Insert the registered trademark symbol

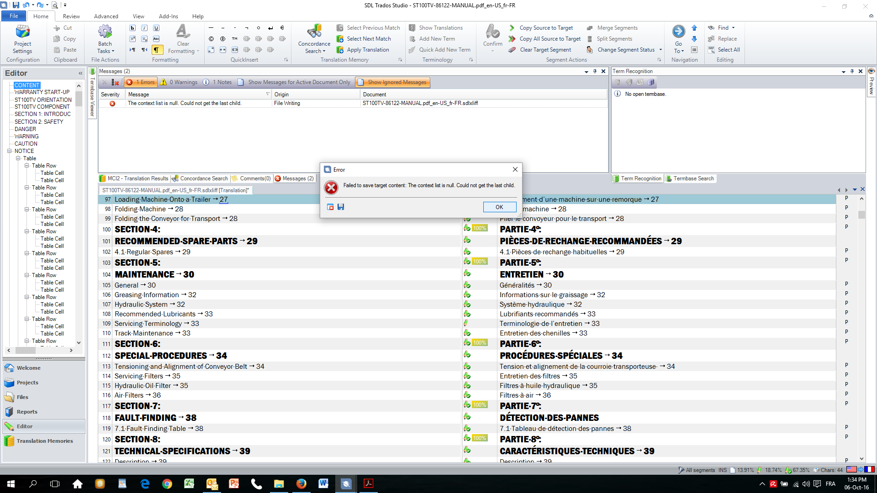pos(223,39)
